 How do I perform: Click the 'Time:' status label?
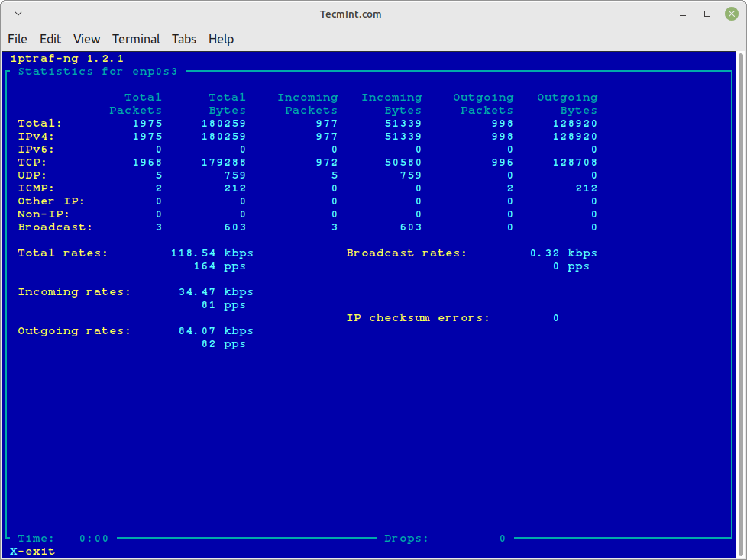click(36, 539)
